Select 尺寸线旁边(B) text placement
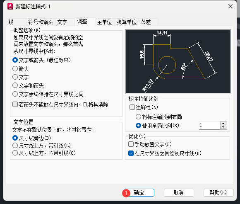The width and height of the screenshot is (240, 204). click(x=31, y=138)
